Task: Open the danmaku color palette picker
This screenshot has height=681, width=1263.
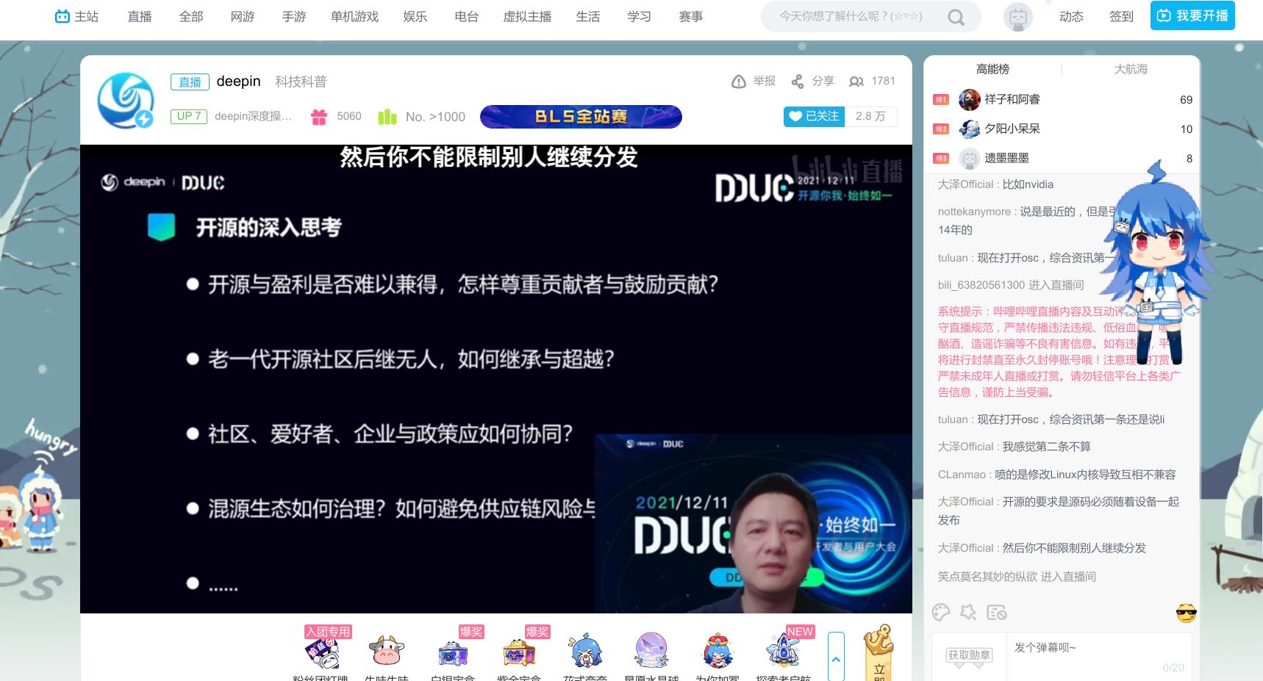Action: (x=942, y=612)
